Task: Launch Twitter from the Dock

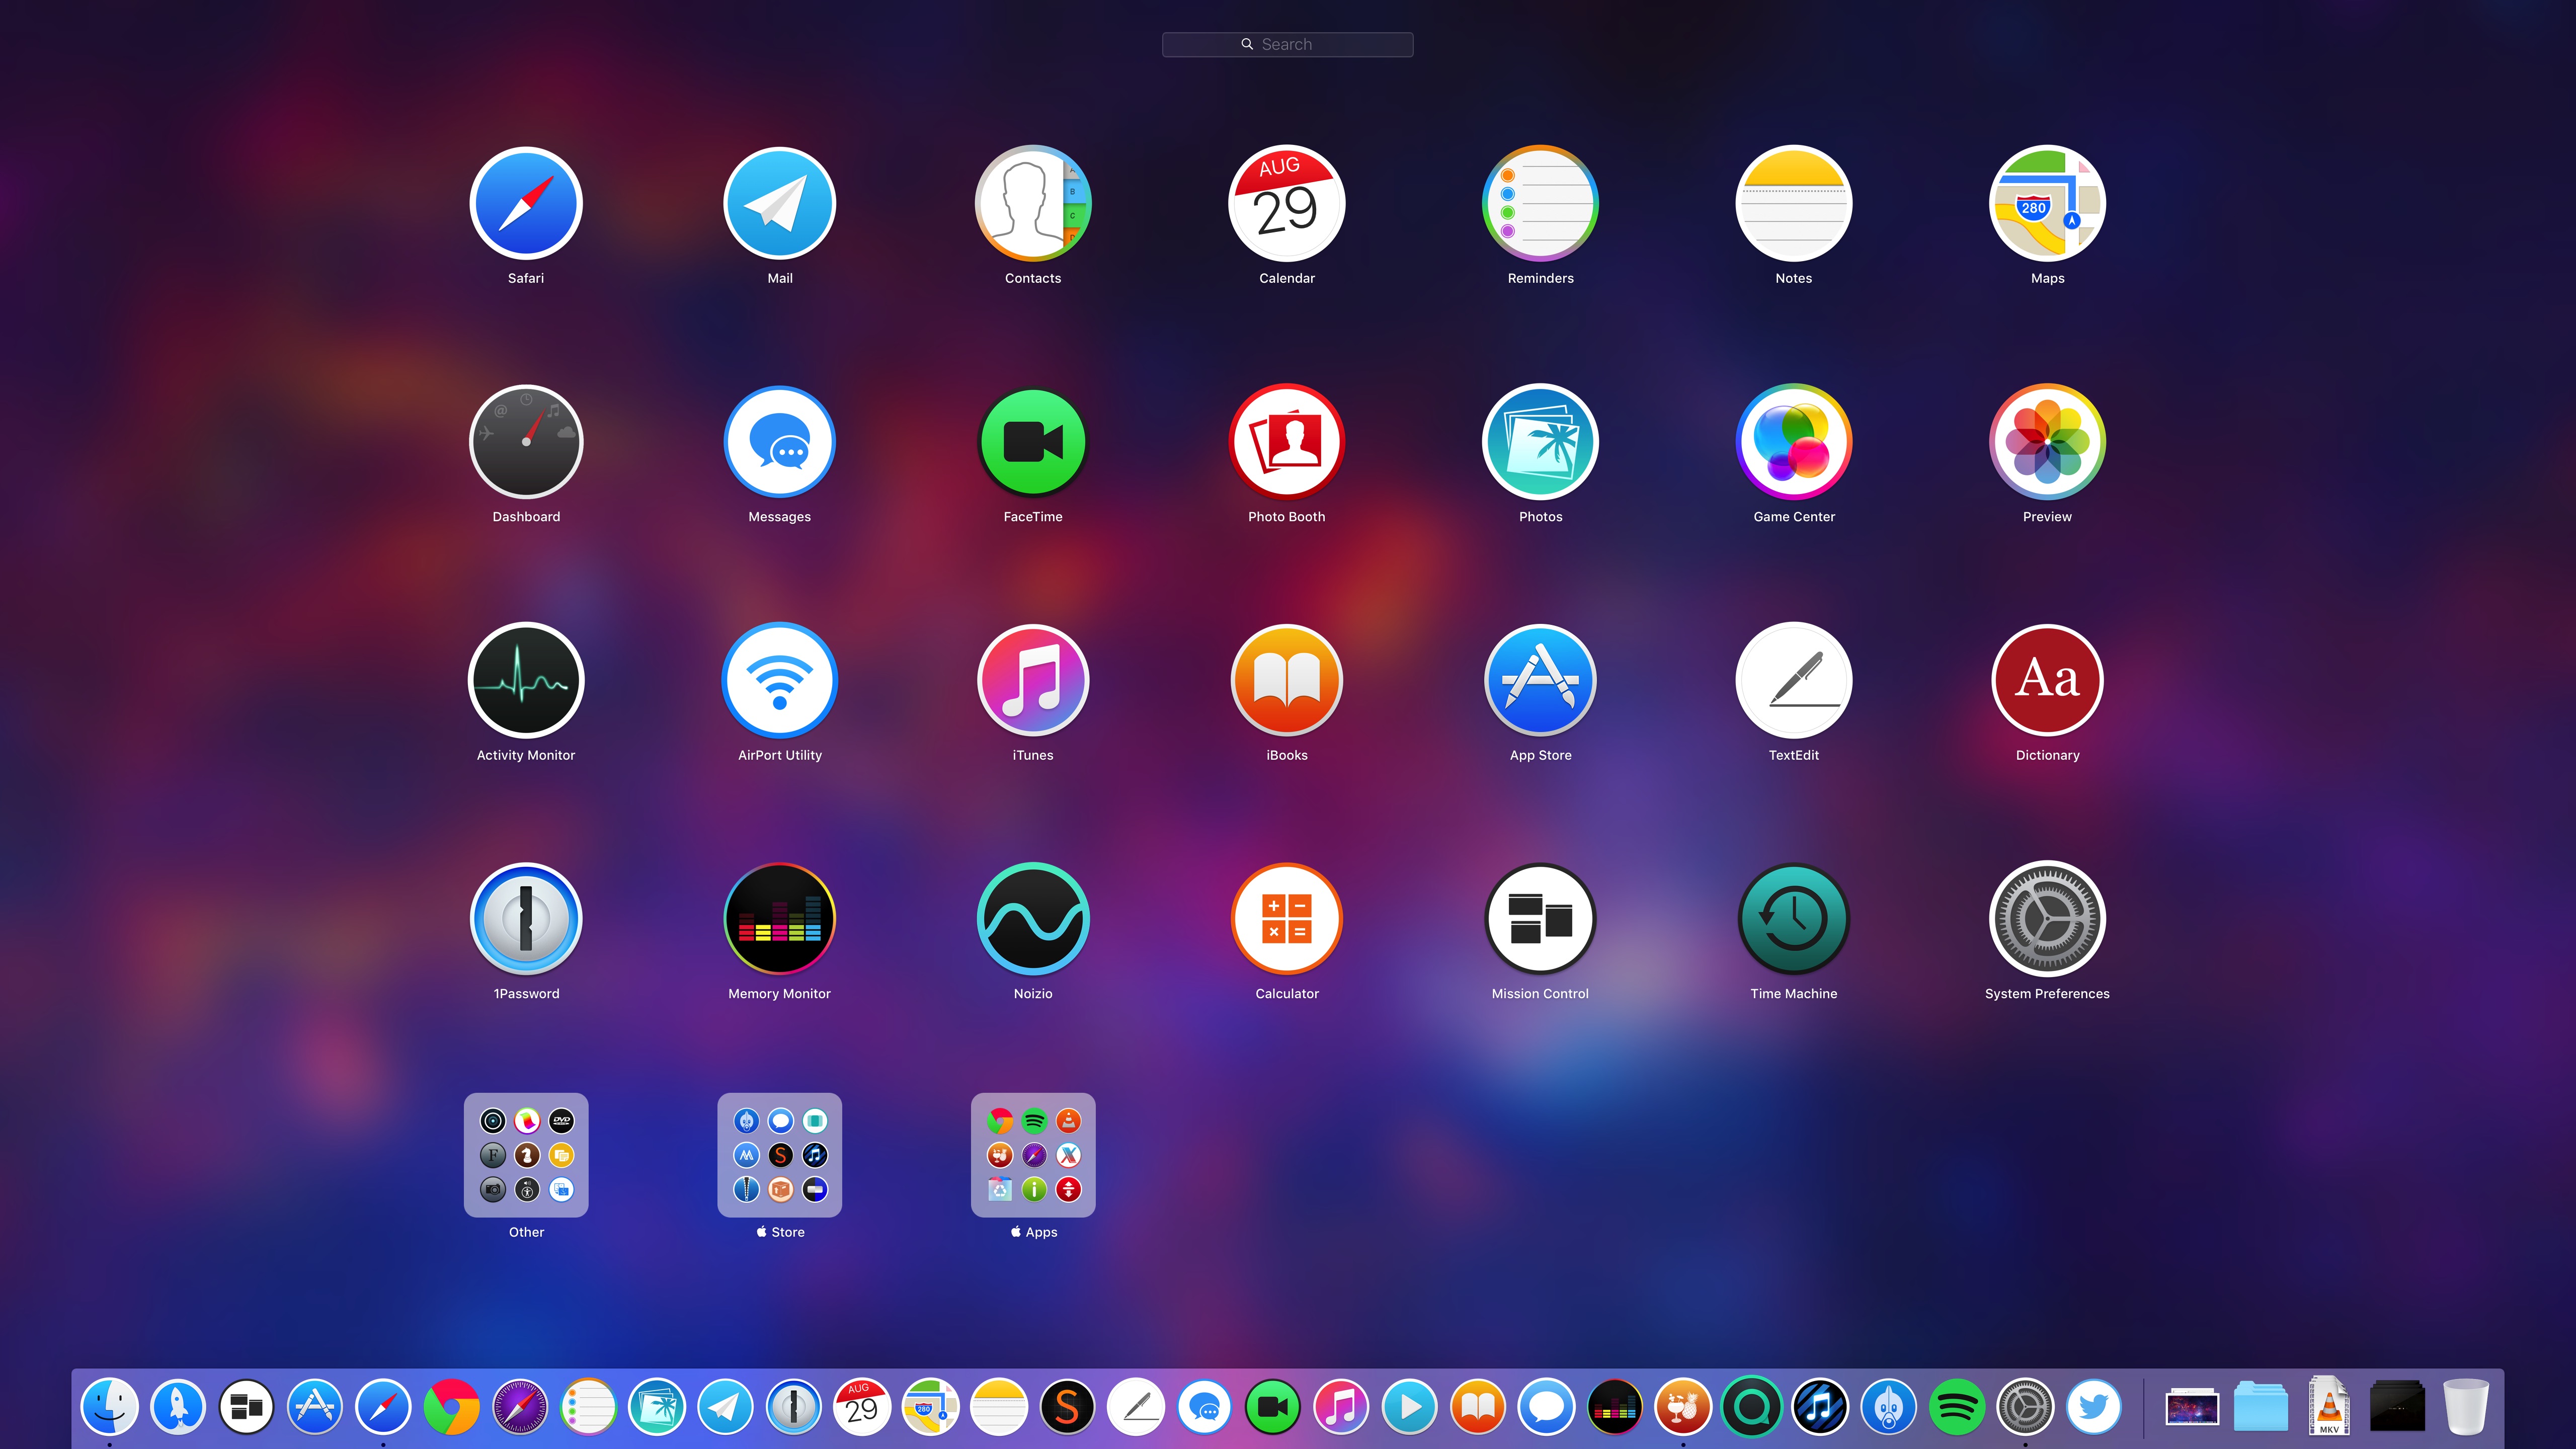Action: point(2093,1406)
